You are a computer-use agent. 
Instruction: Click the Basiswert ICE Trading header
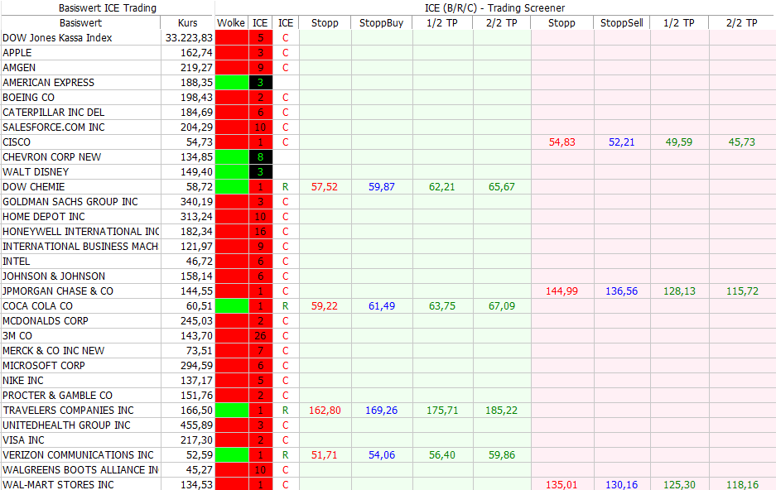click(x=108, y=8)
